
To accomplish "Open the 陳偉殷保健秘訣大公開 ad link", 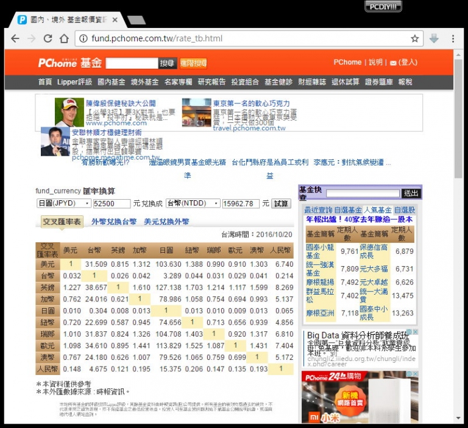I will 121,103.
